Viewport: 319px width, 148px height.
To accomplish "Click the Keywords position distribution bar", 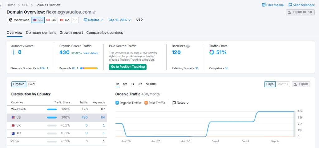I will (89, 68).
